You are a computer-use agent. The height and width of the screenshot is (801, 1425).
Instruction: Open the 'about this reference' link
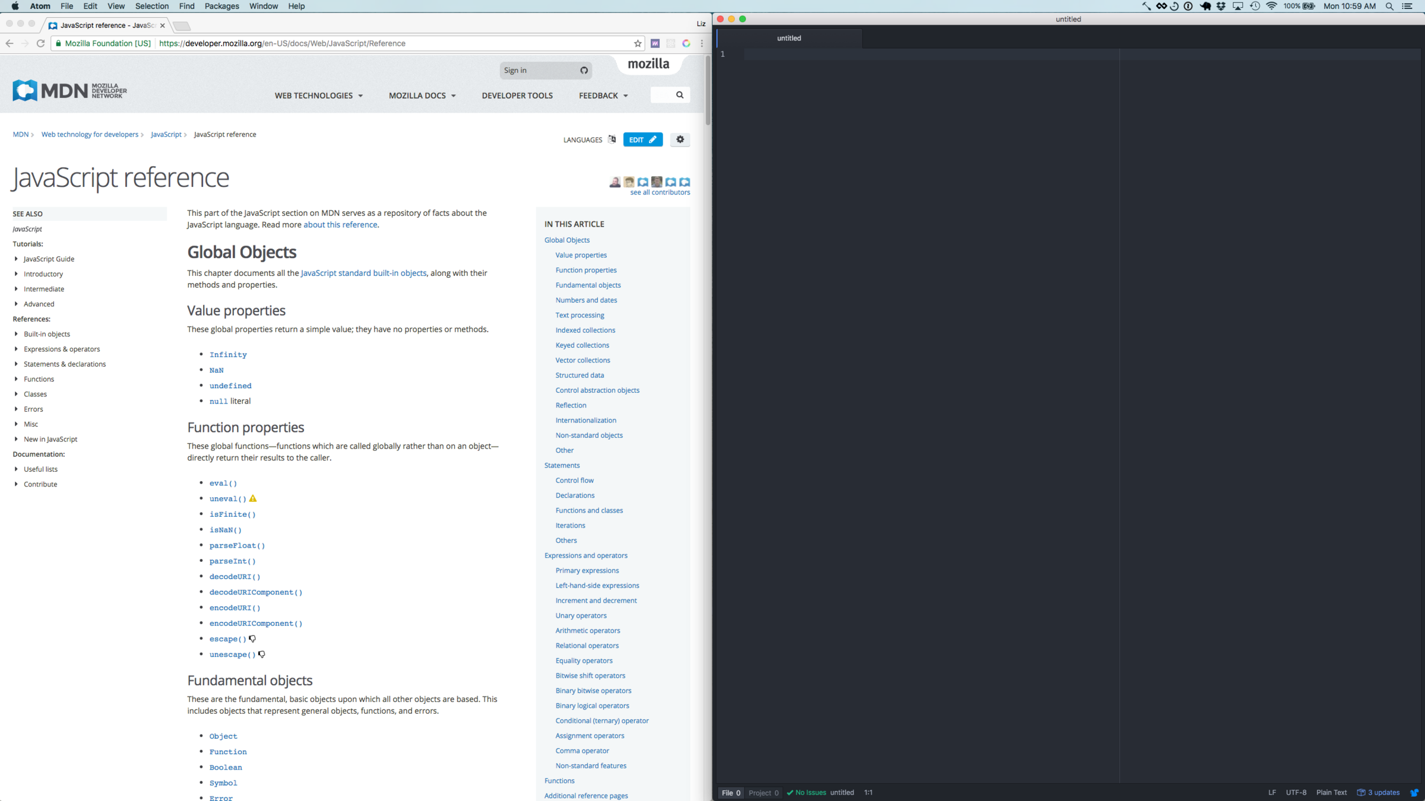(x=340, y=225)
